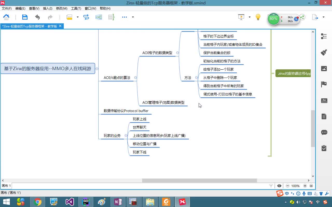
Task: Click the scroll down arrow of canvas
Action: click(x=313, y=176)
